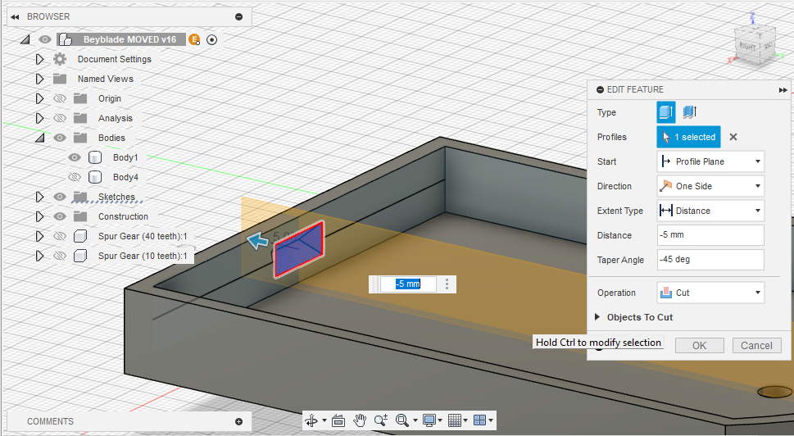794x436 pixels.
Task: Click the Document Settings gear icon
Action: pos(60,59)
